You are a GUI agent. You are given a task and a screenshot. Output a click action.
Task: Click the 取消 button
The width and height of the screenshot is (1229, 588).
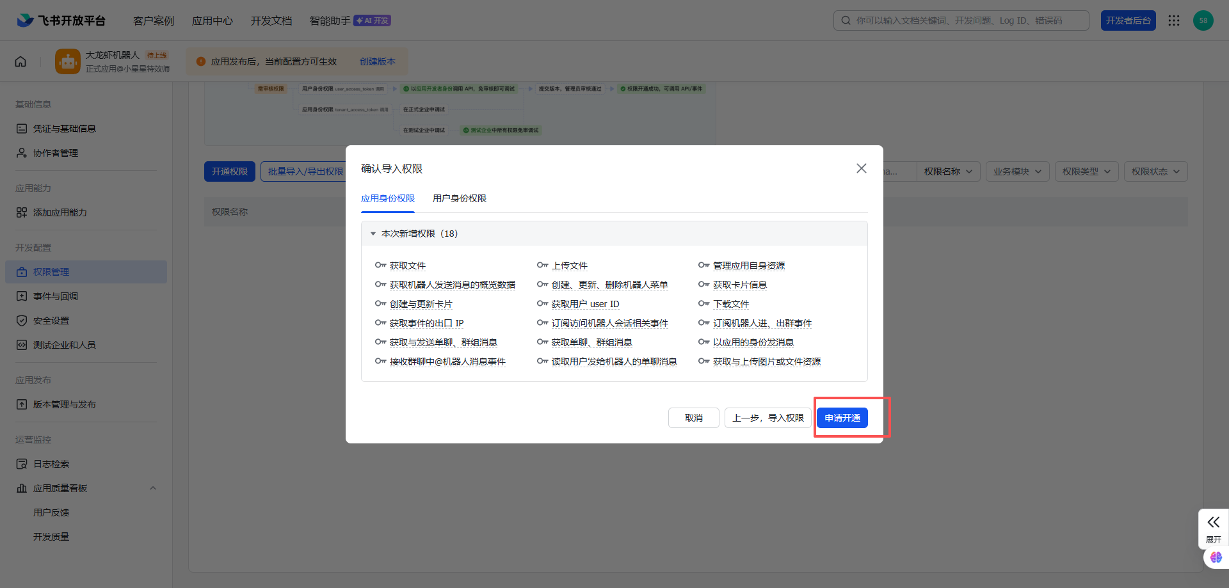tap(693, 418)
